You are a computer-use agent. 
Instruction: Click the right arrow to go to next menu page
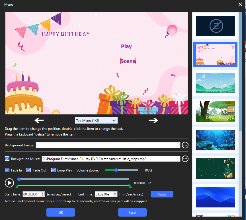[x=153, y=120]
